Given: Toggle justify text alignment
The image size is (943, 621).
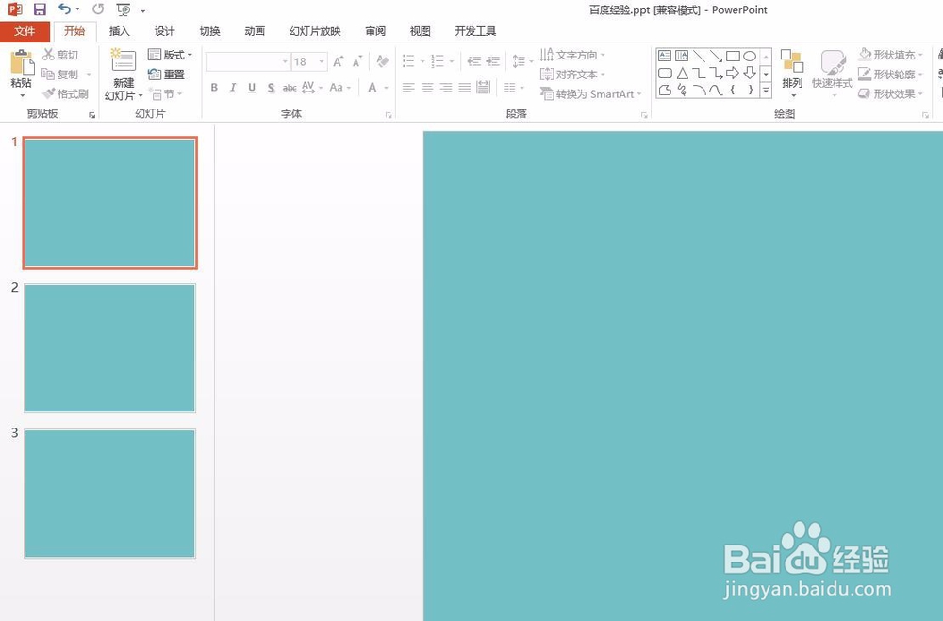Looking at the screenshot, I should point(464,88).
